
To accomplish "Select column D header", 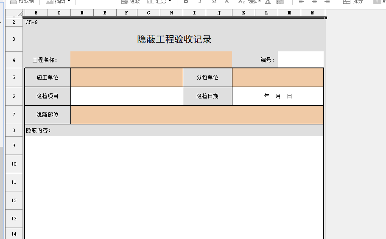I will 81,13.
